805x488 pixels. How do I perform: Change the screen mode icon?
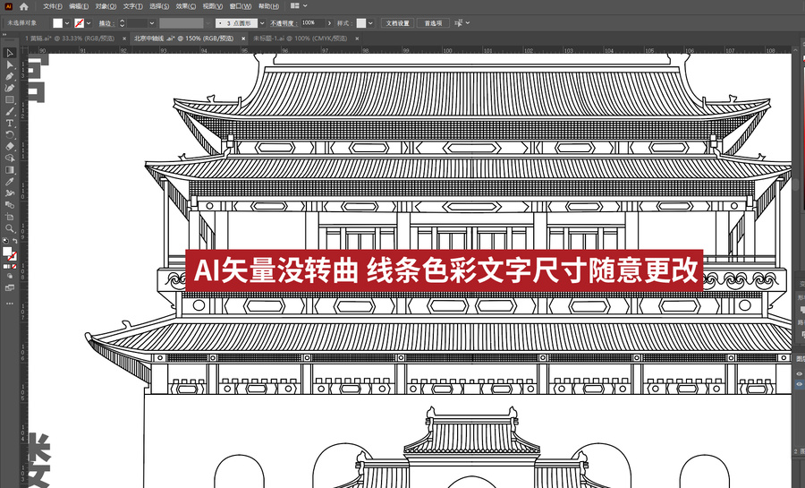[x=9, y=288]
